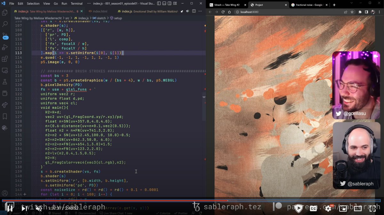Open the VS Code Search view
Screen dimensions: 384x215
(x=5, y=24)
